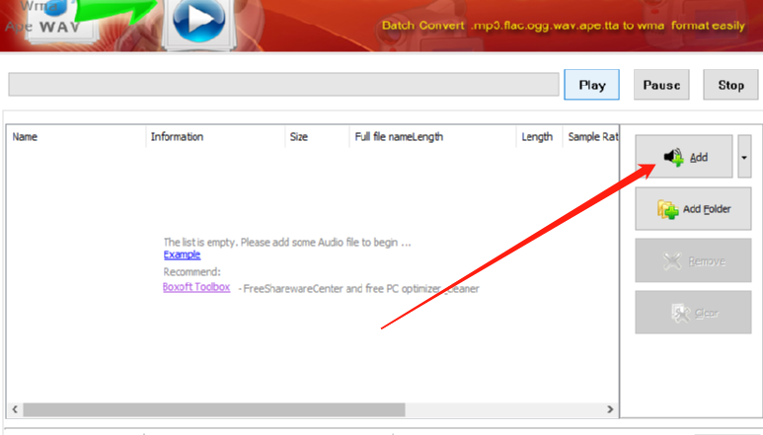Click the folder icon on Add Folder

(667, 209)
